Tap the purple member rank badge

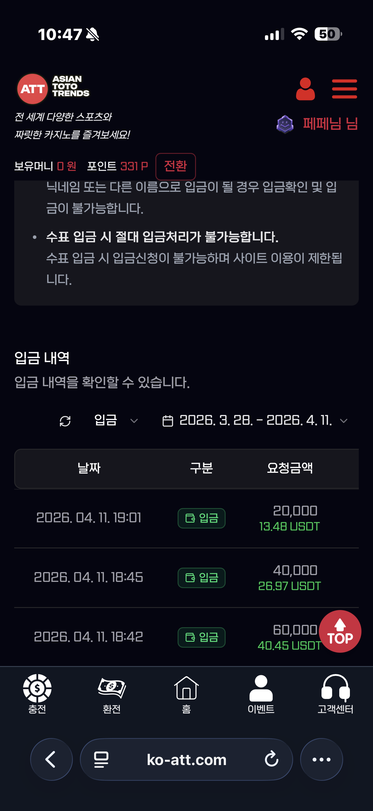pyautogui.click(x=284, y=124)
